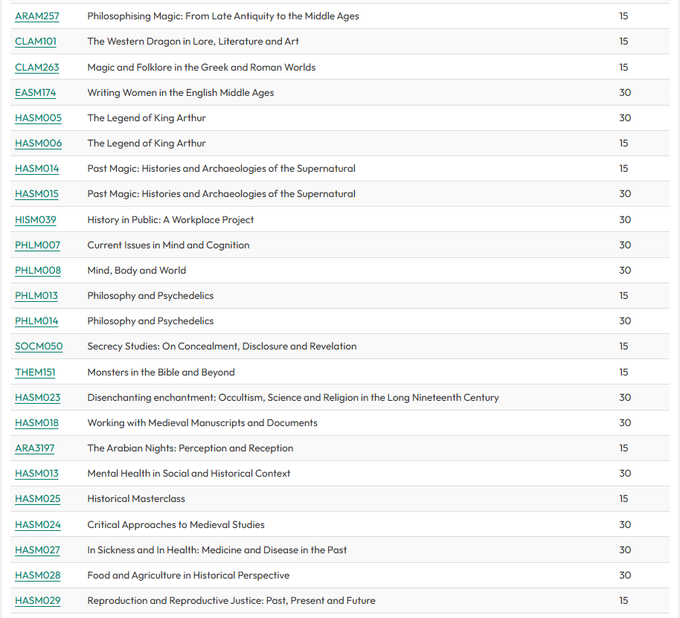
Task: Open the HASM014 Past Magic link
Action: (x=37, y=169)
